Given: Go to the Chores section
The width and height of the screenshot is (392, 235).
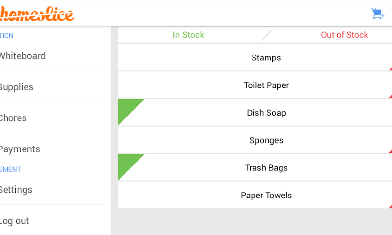Looking at the screenshot, I should (13, 118).
